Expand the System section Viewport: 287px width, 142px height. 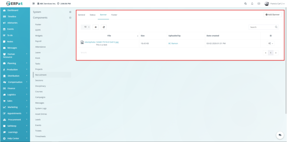click(70, 12)
